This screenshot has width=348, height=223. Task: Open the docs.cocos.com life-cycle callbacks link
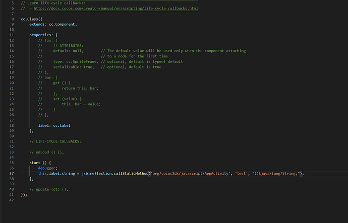pos(114,9)
